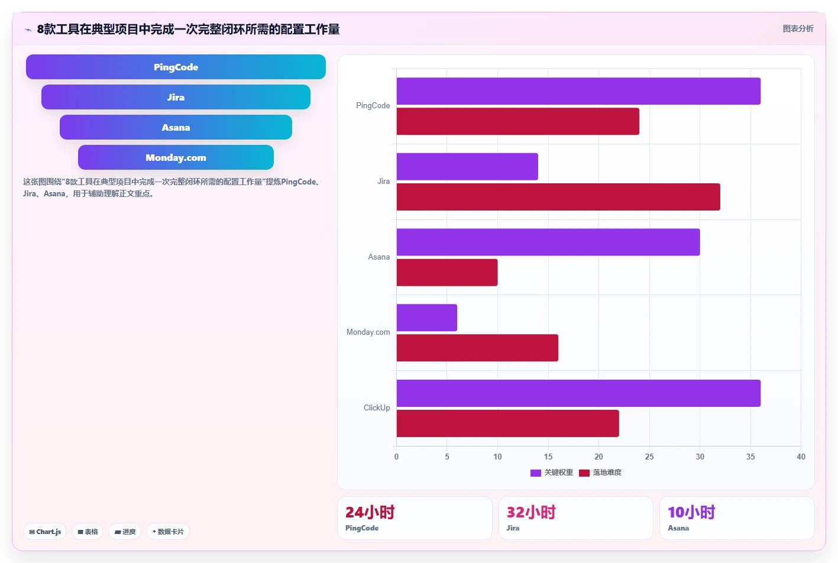Click the 表格 tag chip

coord(88,532)
